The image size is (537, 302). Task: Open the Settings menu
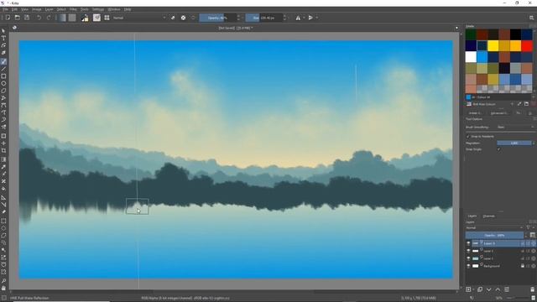click(97, 9)
